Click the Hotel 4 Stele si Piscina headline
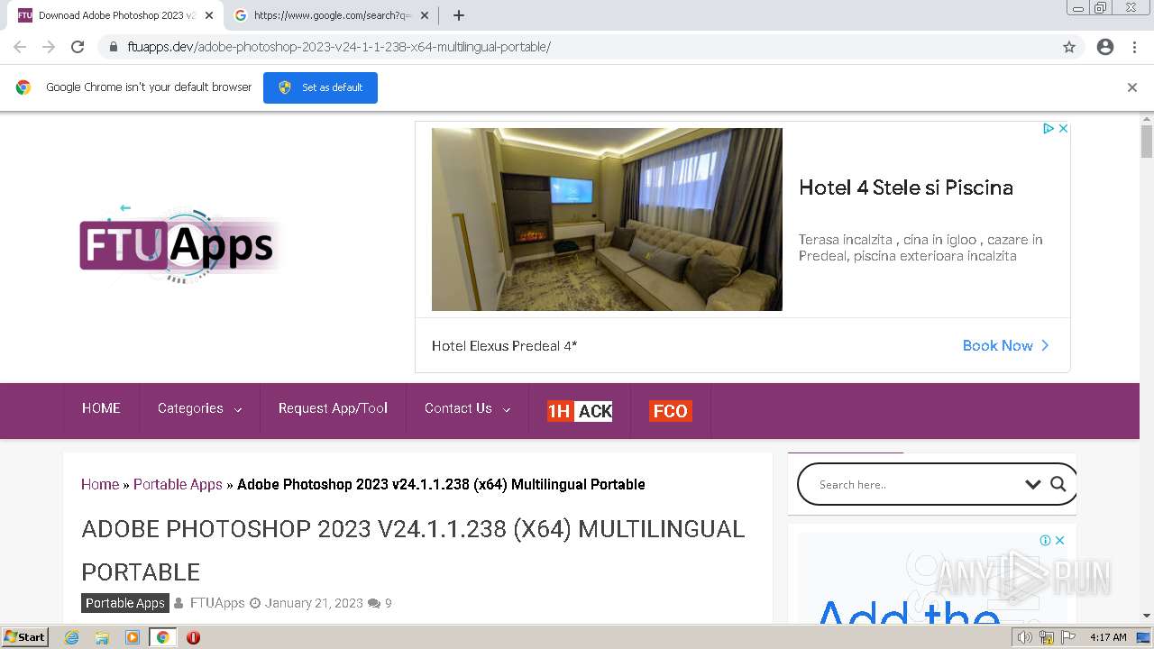Screen dimensions: 1154x649 click(x=906, y=187)
